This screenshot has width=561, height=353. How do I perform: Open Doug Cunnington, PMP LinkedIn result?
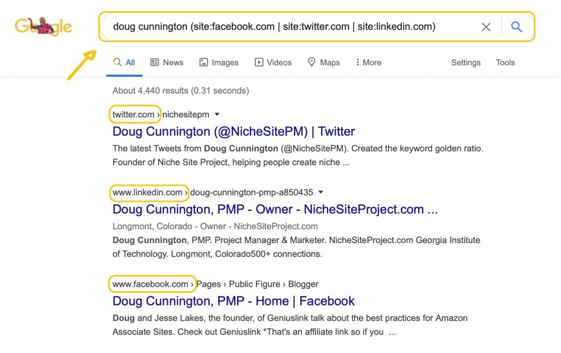coord(275,210)
